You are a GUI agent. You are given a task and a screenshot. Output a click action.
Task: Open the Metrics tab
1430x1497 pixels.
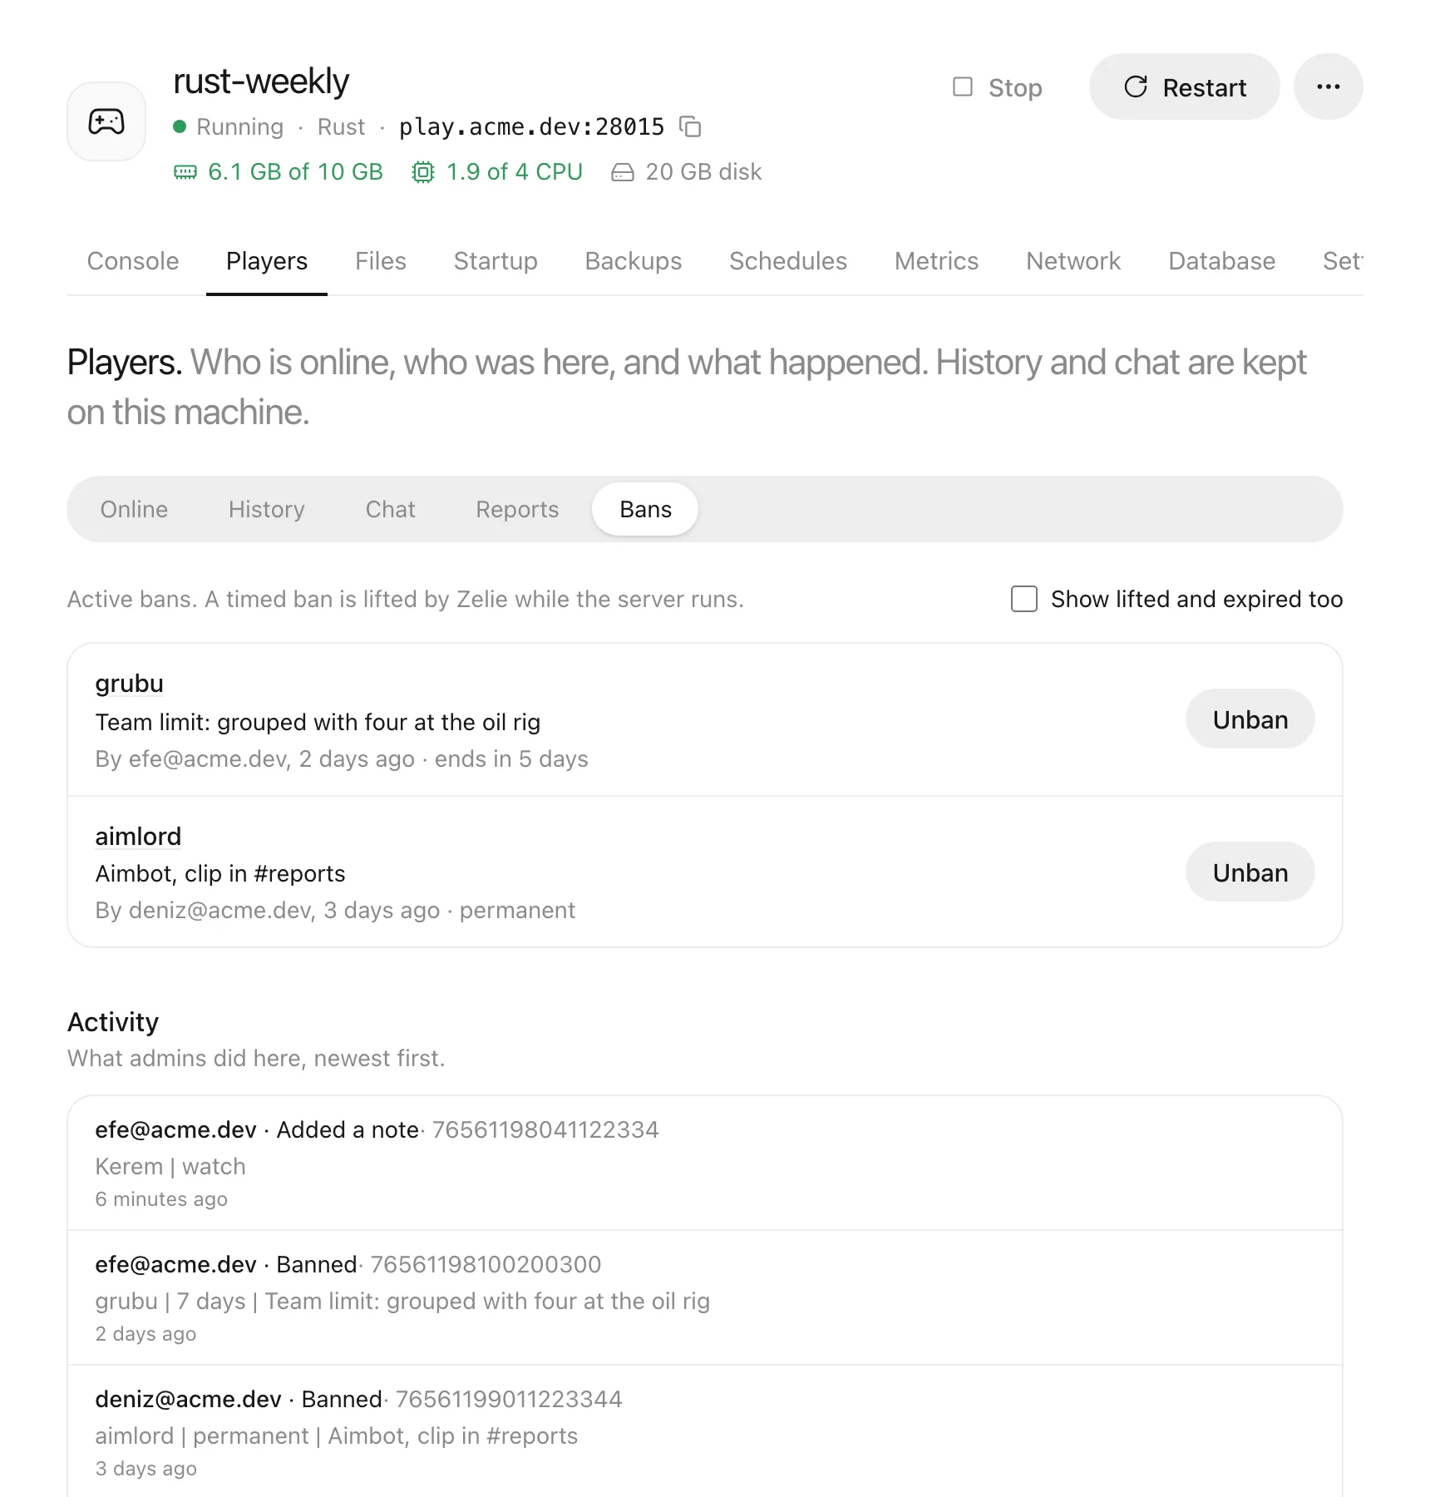936,261
